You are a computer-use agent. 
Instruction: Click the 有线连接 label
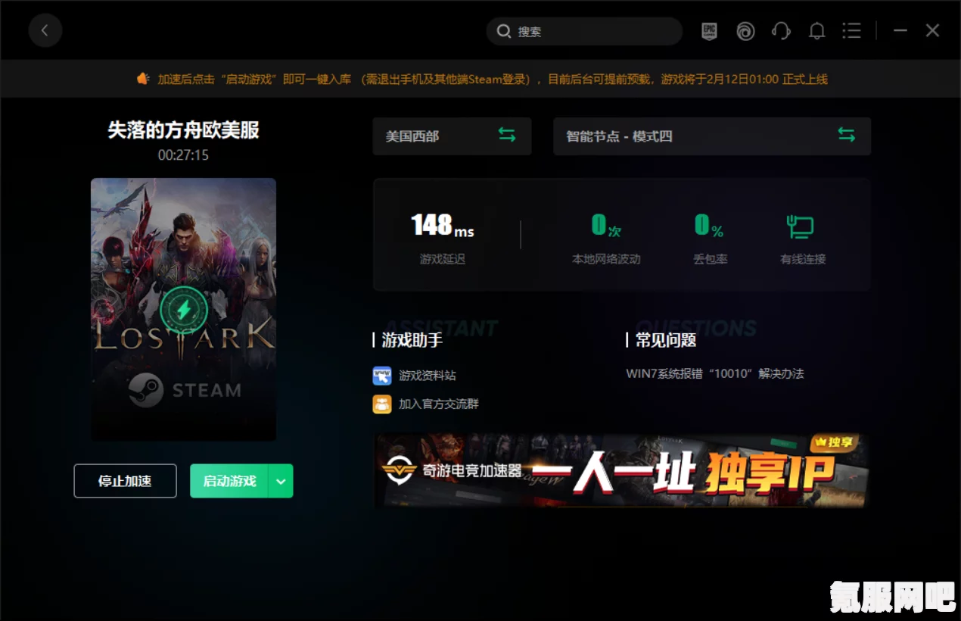(803, 259)
